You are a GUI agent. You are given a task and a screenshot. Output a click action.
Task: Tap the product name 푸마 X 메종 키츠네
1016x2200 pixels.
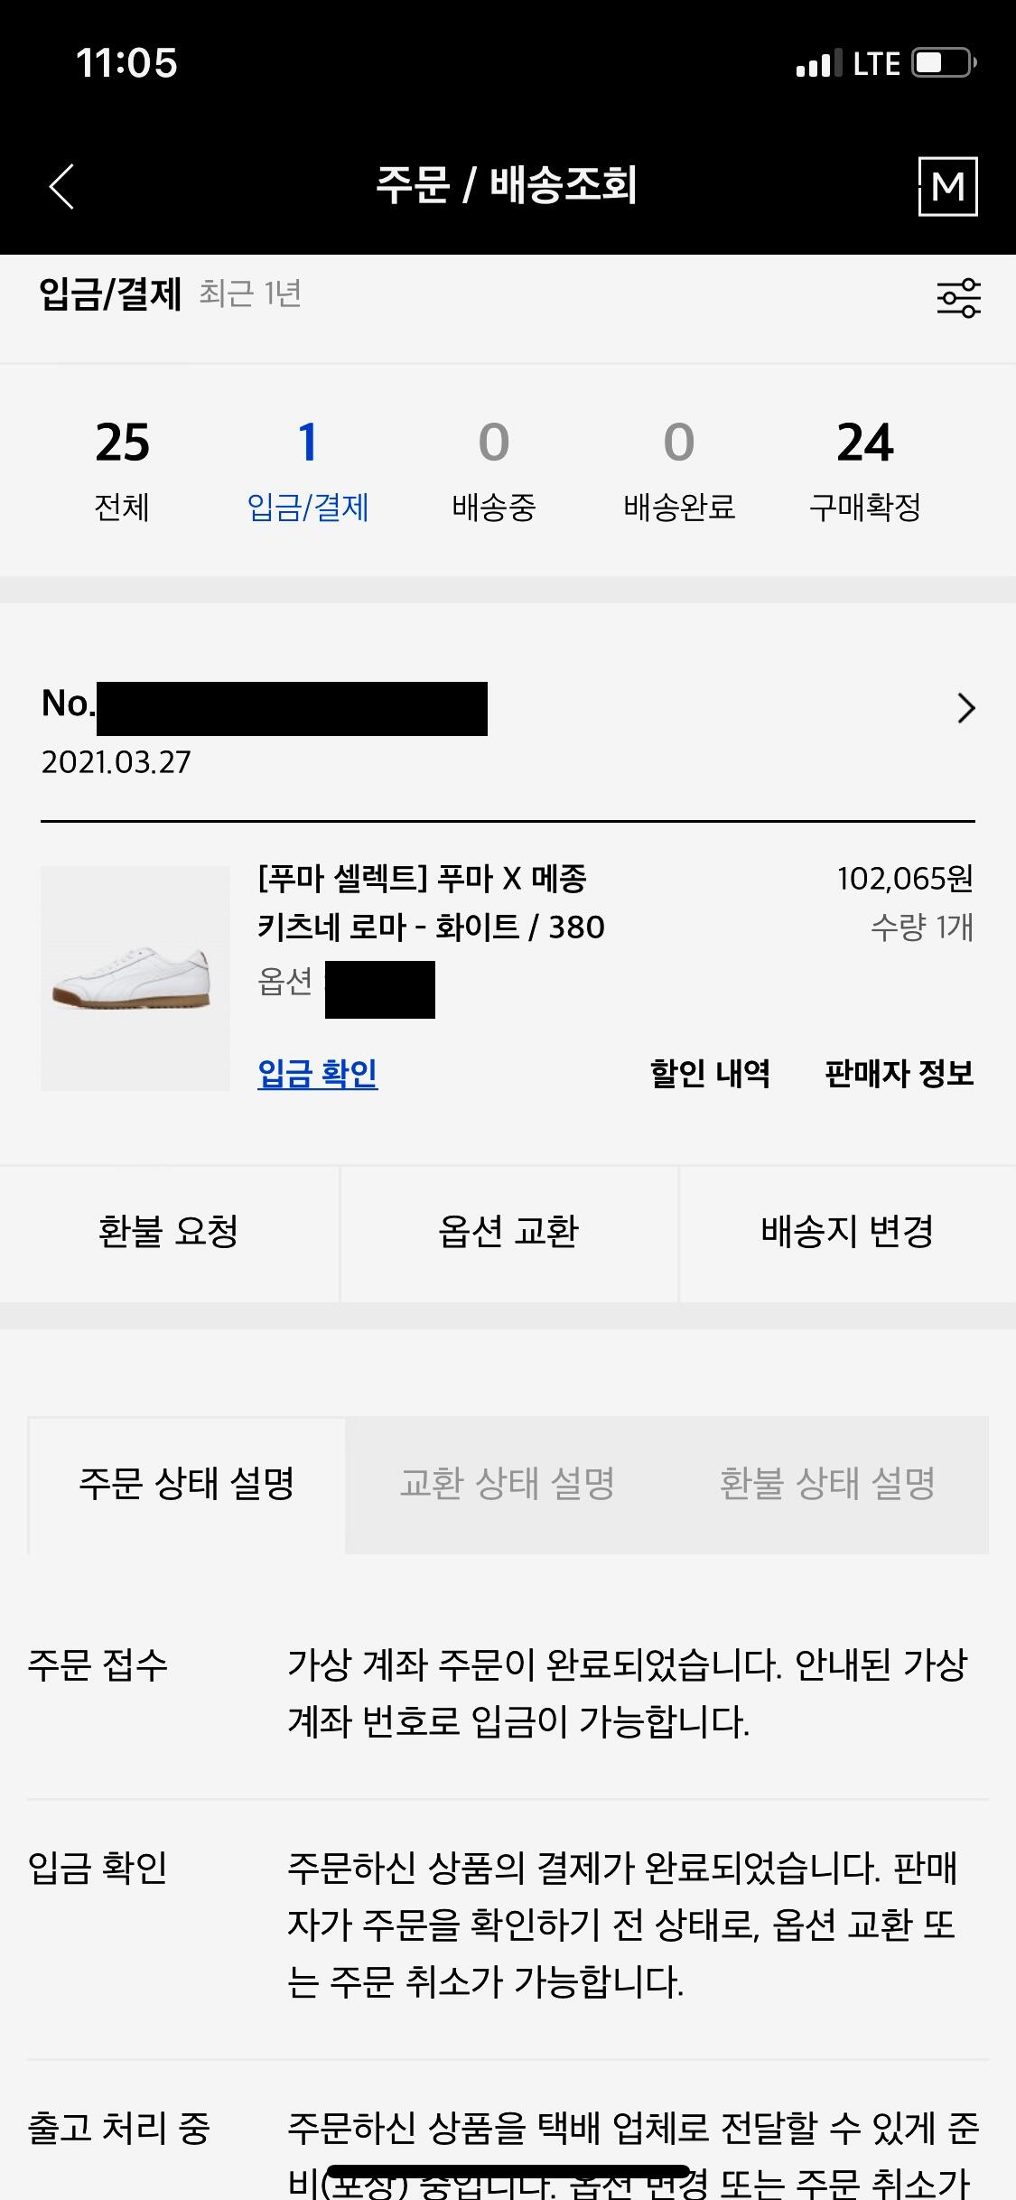pyautogui.click(x=431, y=902)
